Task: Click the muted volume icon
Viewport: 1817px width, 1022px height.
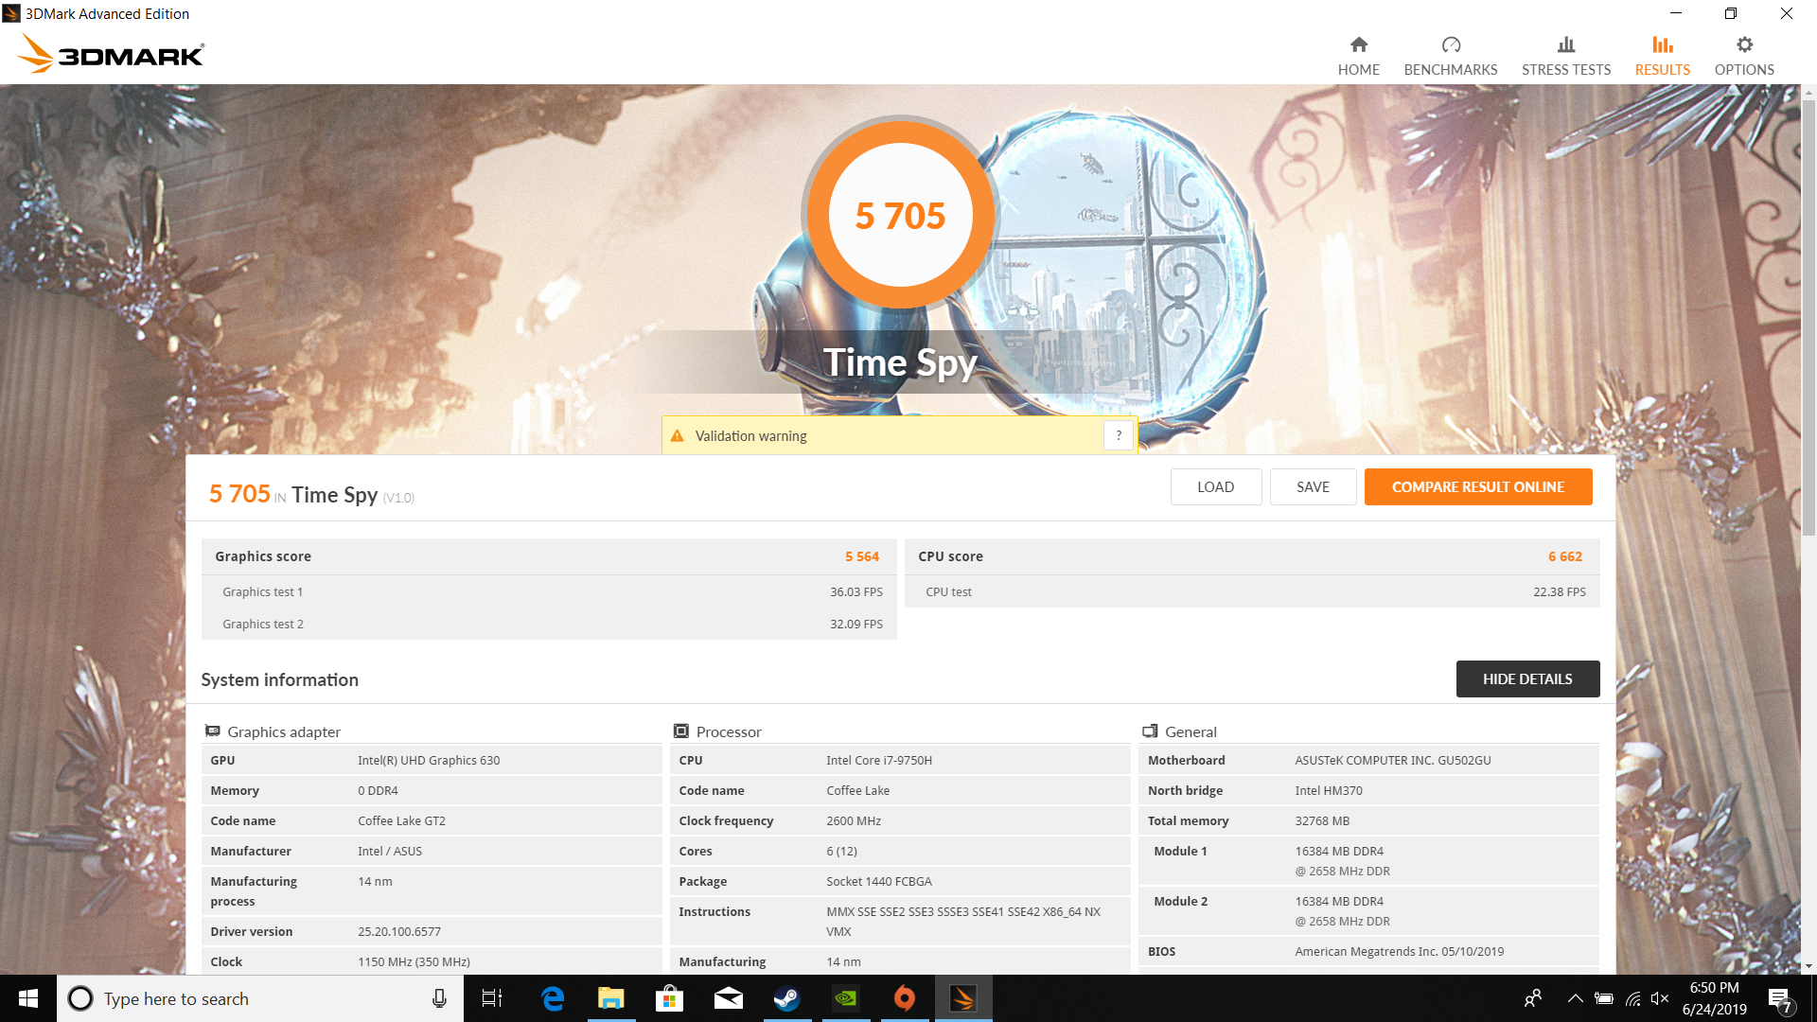Action: click(1660, 998)
